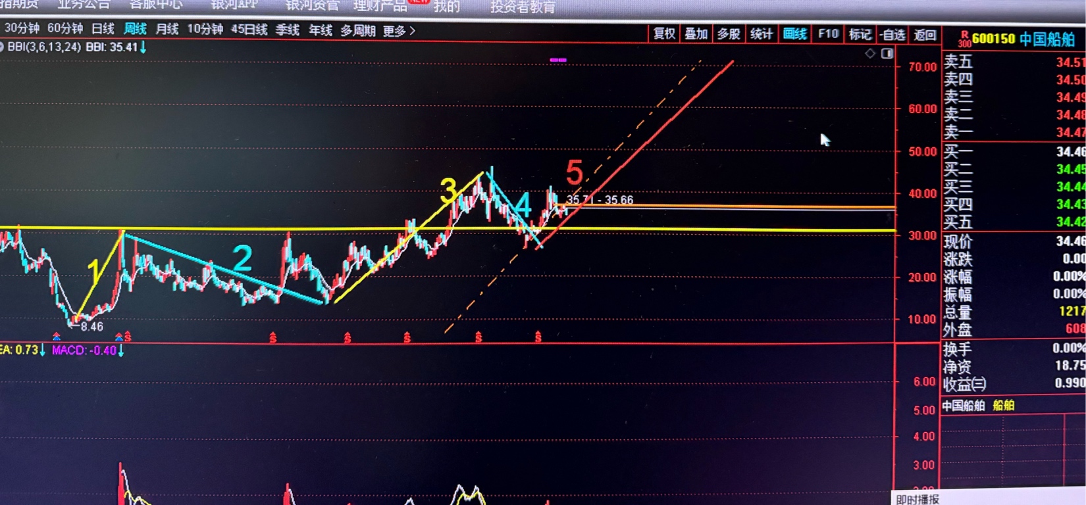Viewport: 1086px width, 505px height.
Task: Select the 中国船舶 tab below the quote
Action: click(964, 406)
